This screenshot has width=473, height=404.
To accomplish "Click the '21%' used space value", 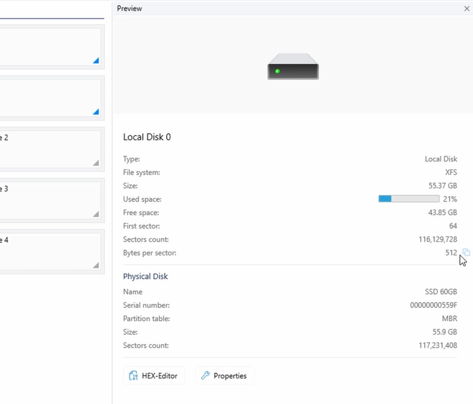I will point(450,199).
